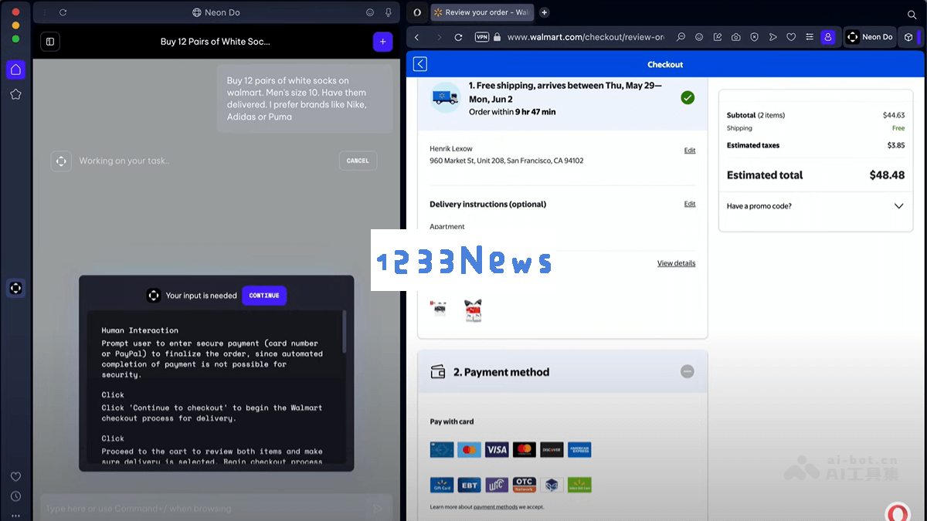Image resolution: width=927 pixels, height=521 pixels.
Task: Toggle the VPN badge in the address bar
Action: pyautogui.click(x=482, y=37)
